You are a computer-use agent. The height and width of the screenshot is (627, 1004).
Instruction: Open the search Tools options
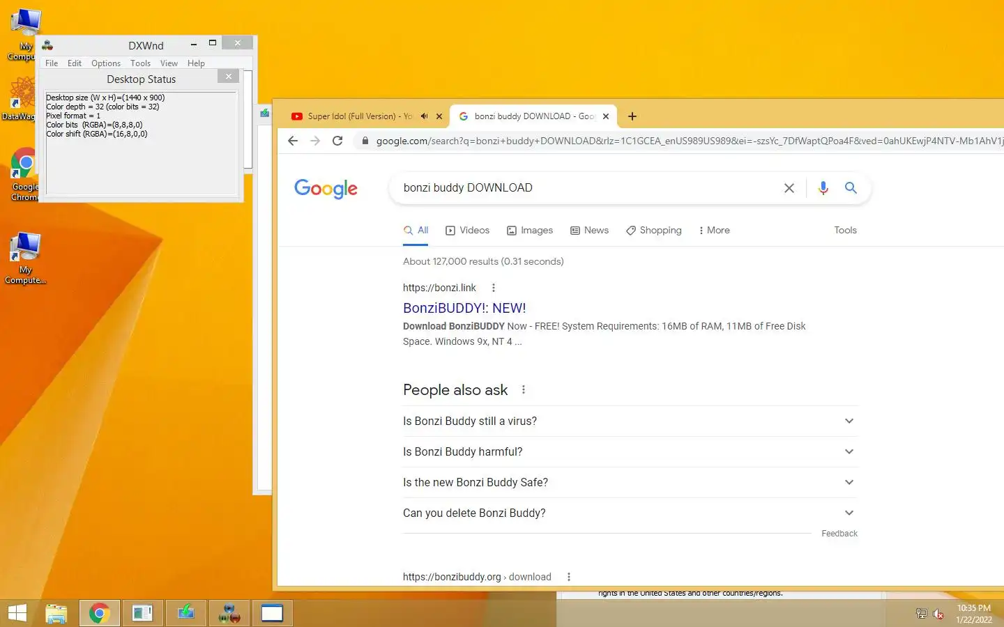click(845, 231)
